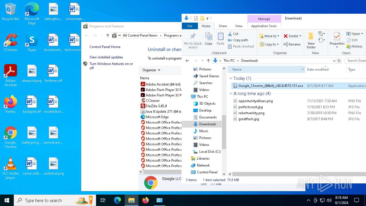Switch to the View ribbon tab
Viewport: 366px width, 206px height.
pos(239,26)
